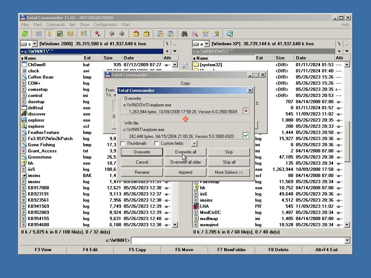
Task: Click the green check marker beside c:\WINNT\explorer.exe
Action: pyautogui.click(x=246, y=135)
